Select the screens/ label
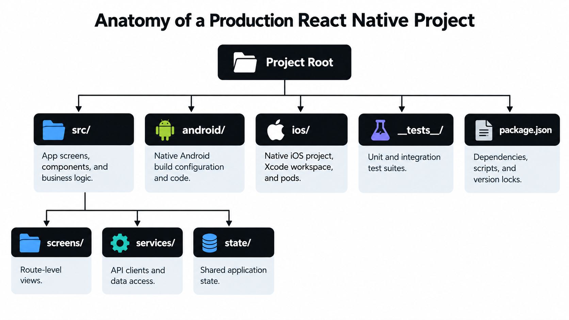 point(65,243)
